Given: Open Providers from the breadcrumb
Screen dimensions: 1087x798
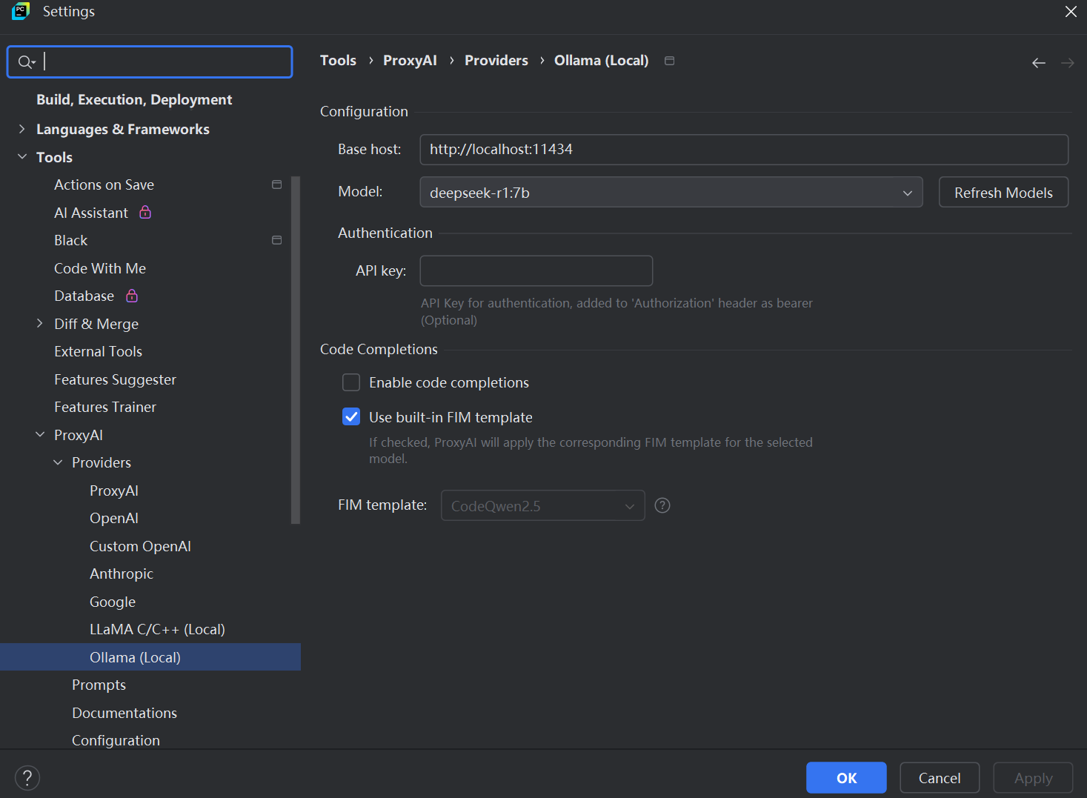Looking at the screenshot, I should [496, 60].
